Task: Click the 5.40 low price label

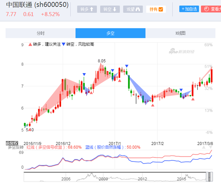Action: coord(30,130)
